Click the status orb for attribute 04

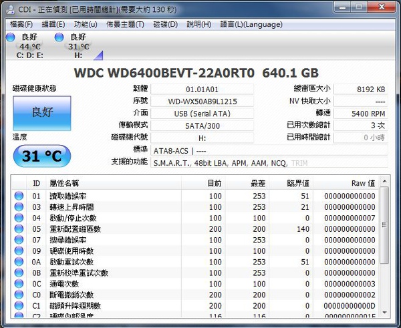point(19,218)
